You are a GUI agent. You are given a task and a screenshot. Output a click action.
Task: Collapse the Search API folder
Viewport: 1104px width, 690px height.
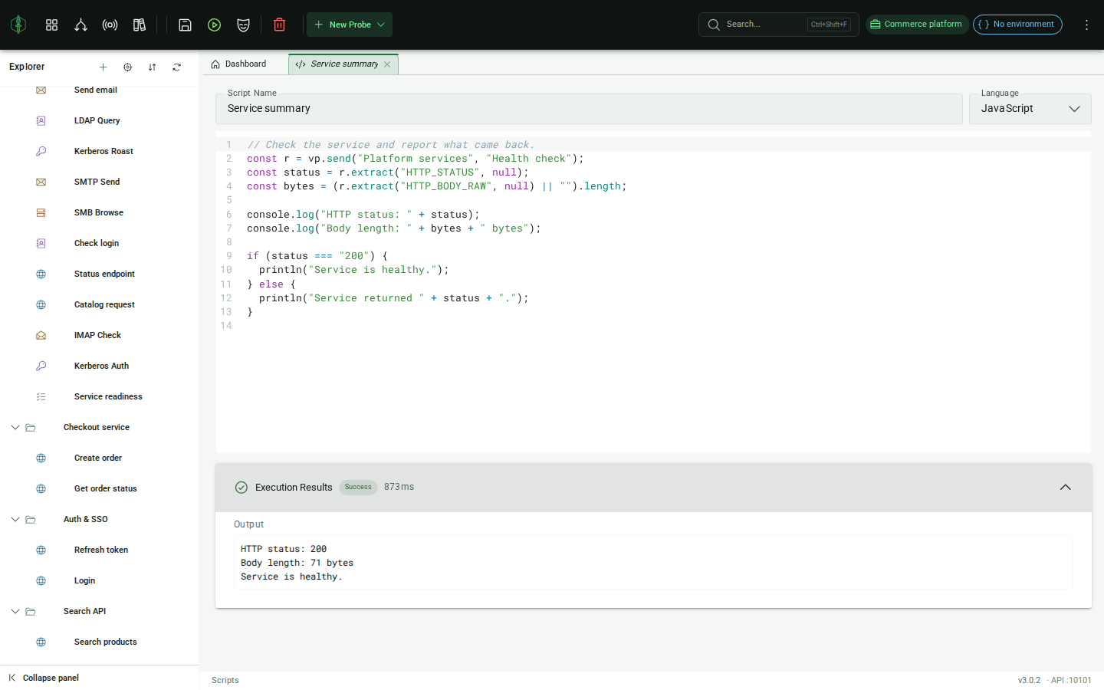coord(15,611)
